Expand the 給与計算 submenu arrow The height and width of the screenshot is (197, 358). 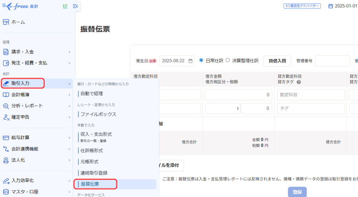(69, 138)
